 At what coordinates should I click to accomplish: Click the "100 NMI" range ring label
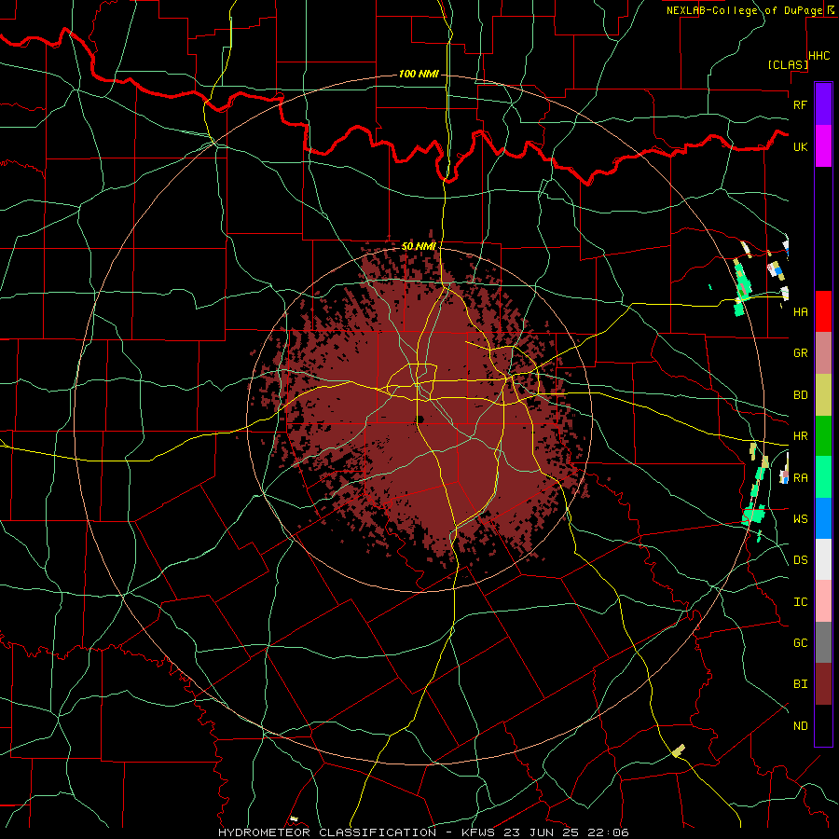click(x=419, y=74)
